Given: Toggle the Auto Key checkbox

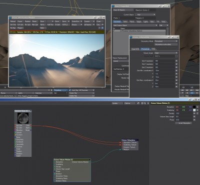Looking at the screenshot, I should [70, 90].
